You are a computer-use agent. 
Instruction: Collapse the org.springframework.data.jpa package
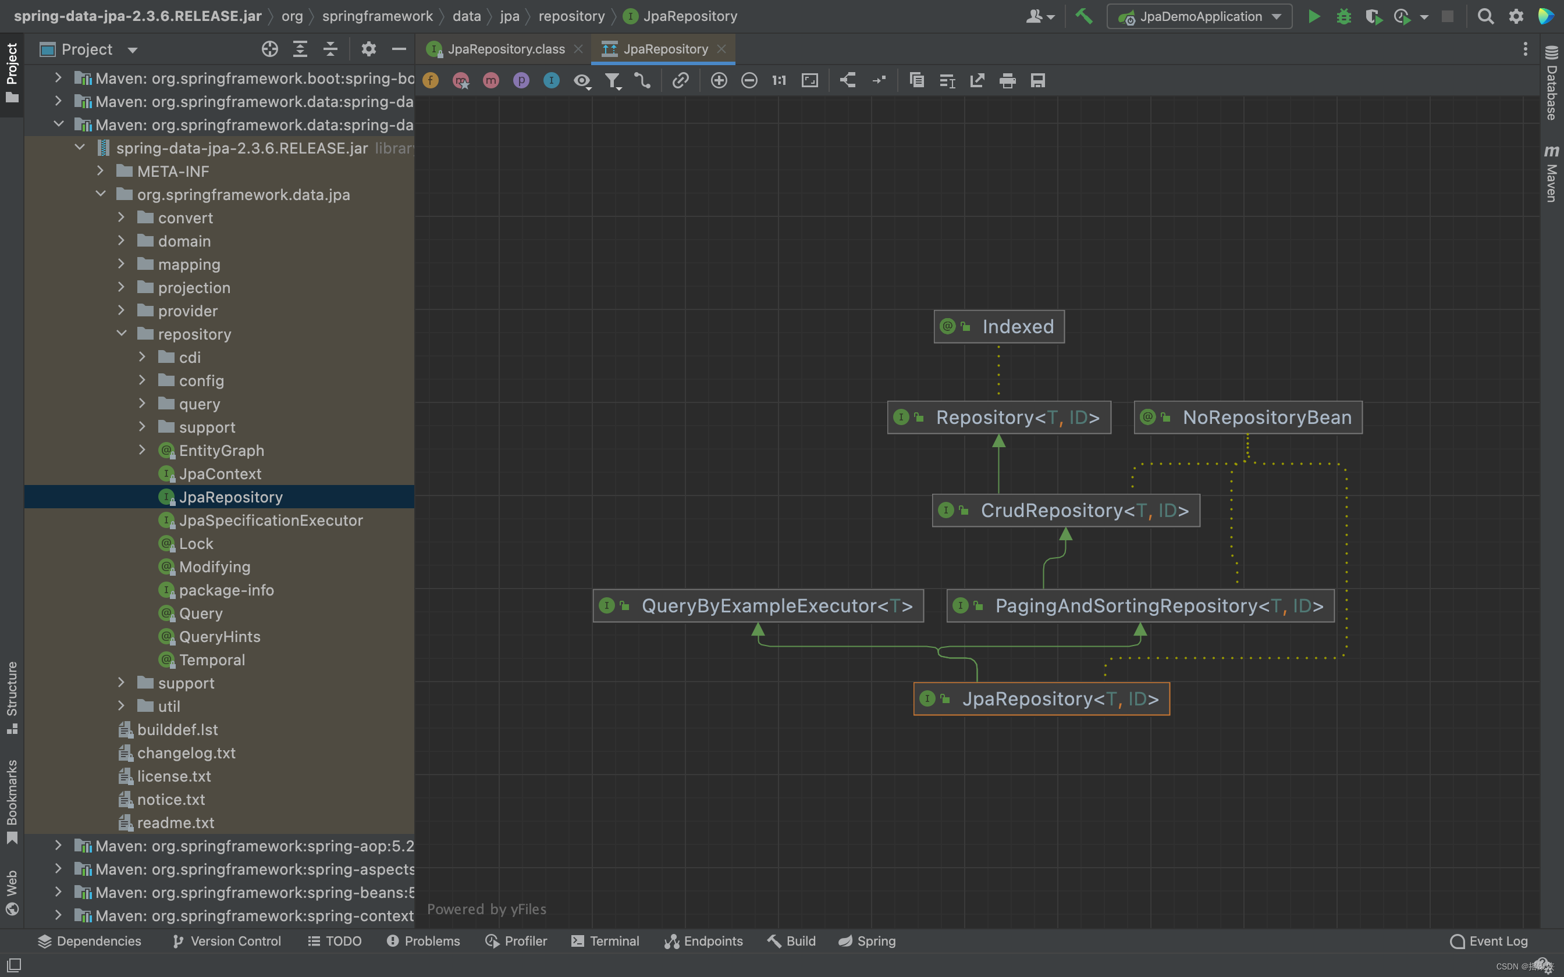pos(100,194)
